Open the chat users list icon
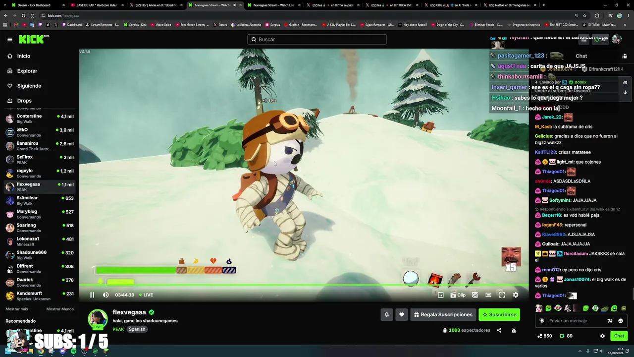The width and height of the screenshot is (634, 357). pyautogui.click(x=625, y=56)
